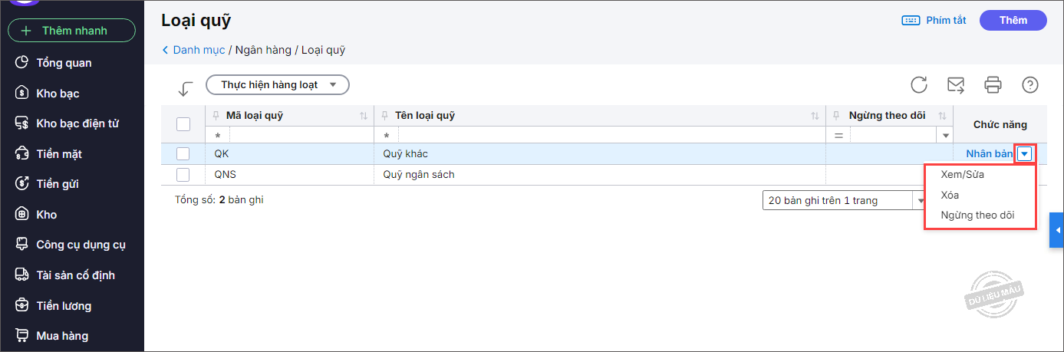Click the send email envelope icon

coord(956,84)
